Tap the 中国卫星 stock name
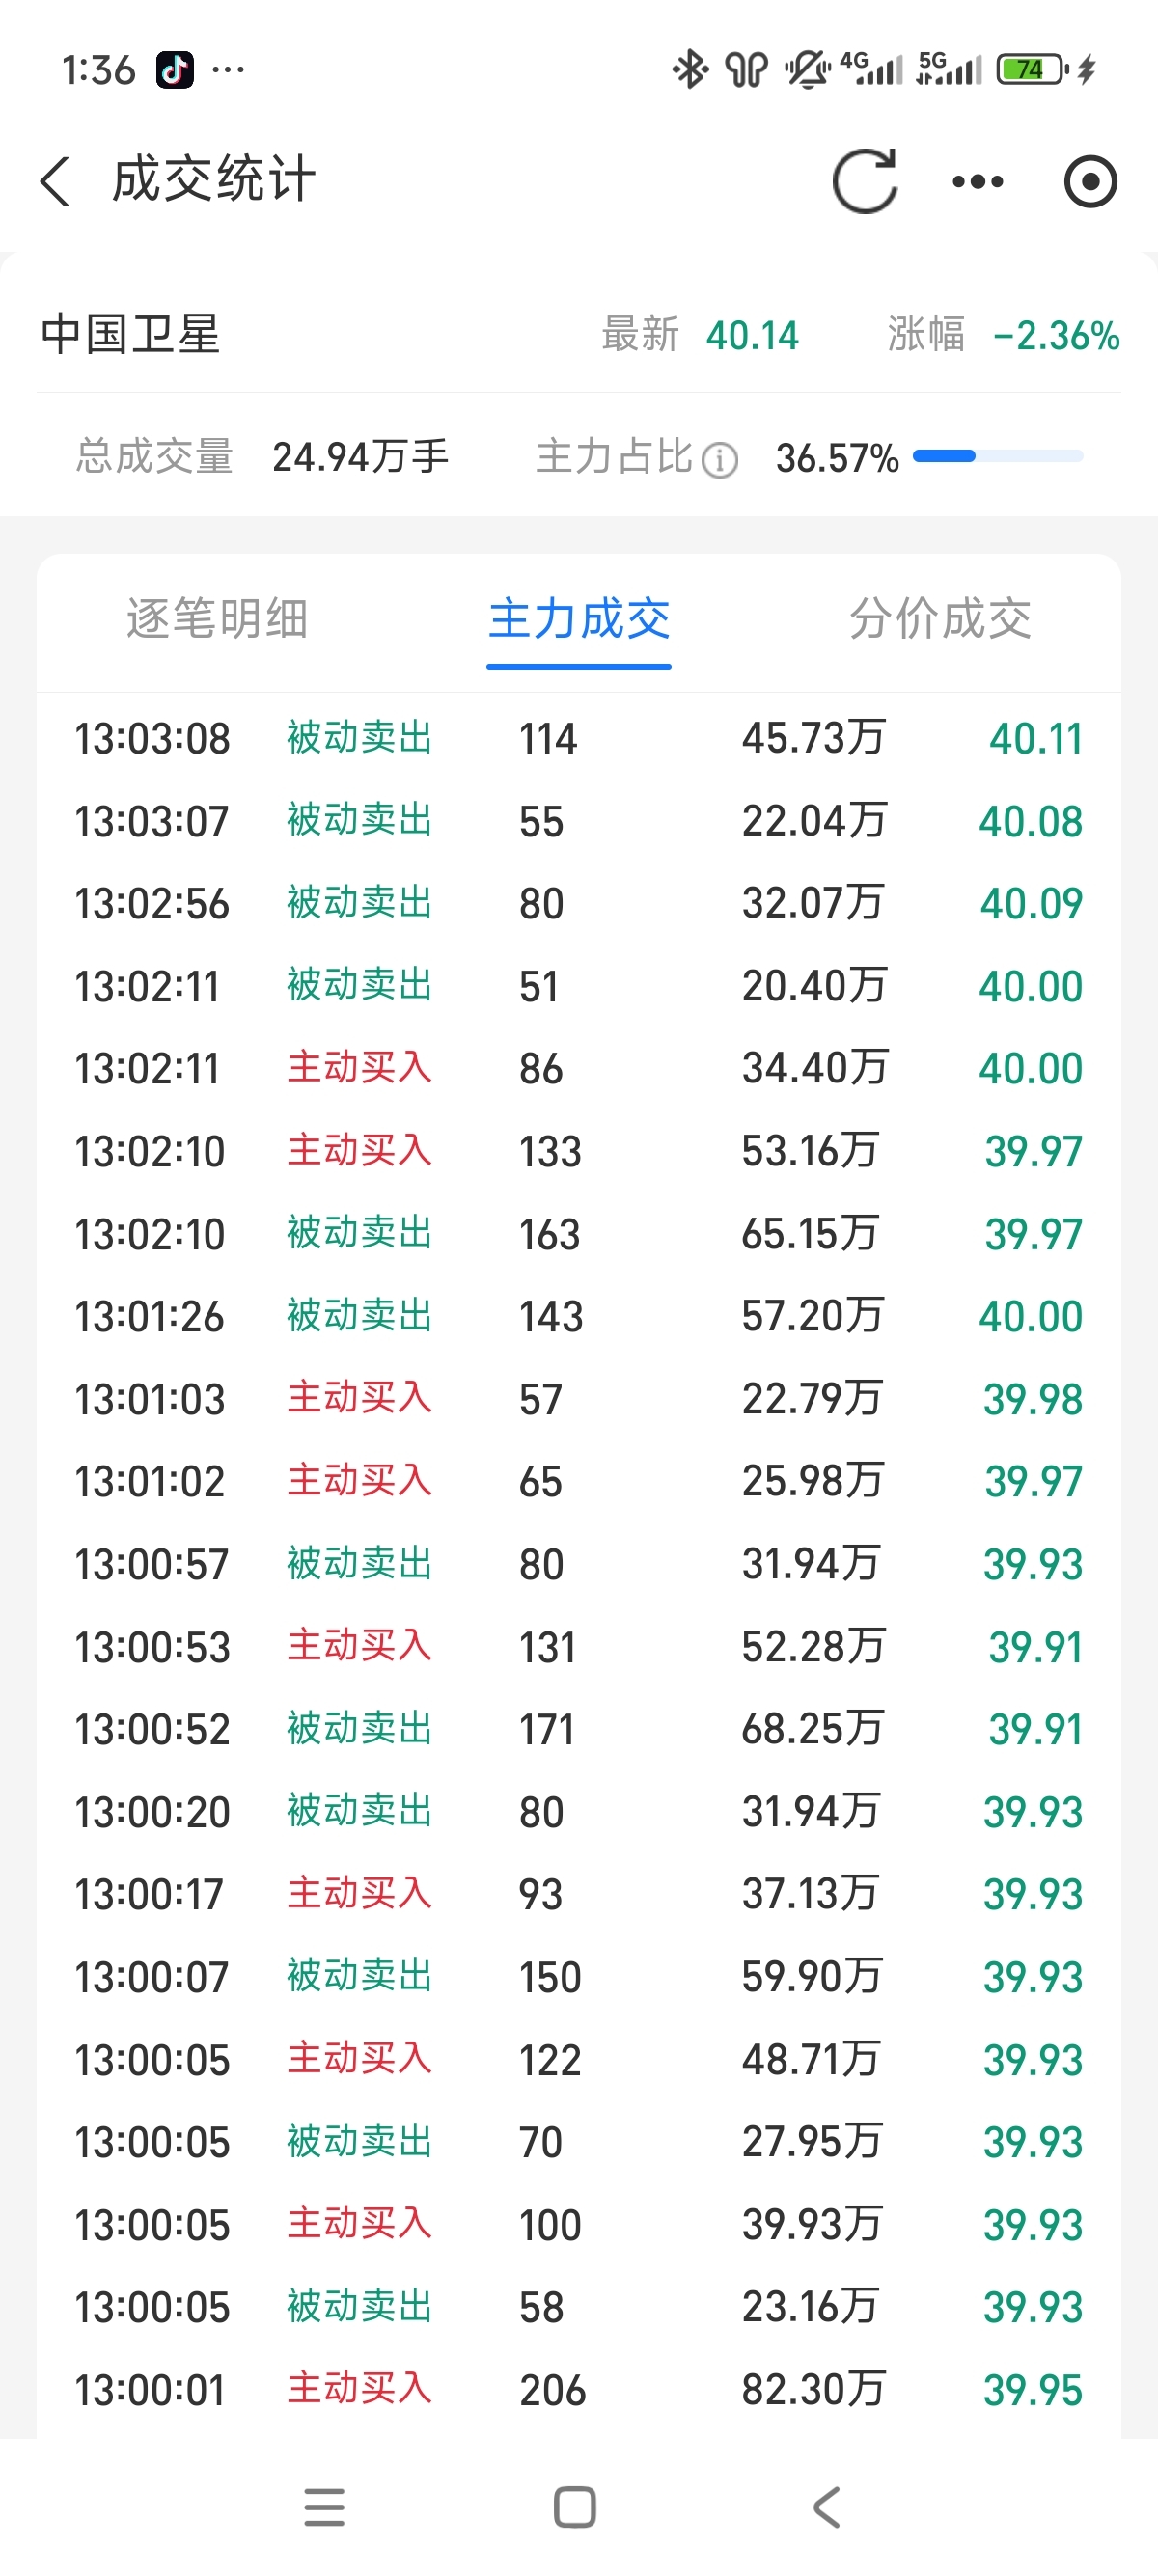 (131, 335)
